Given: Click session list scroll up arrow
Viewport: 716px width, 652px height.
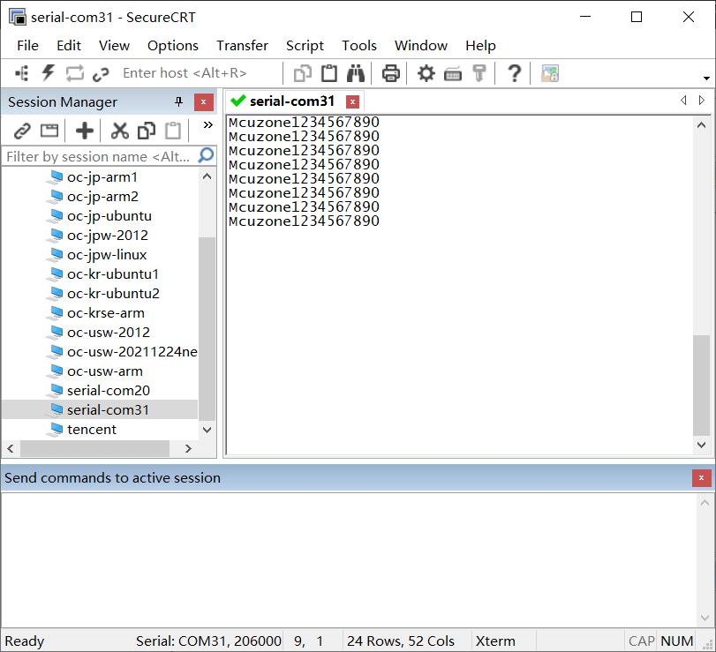Looking at the screenshot, I should pyautogui.click(x=207, y=176).
